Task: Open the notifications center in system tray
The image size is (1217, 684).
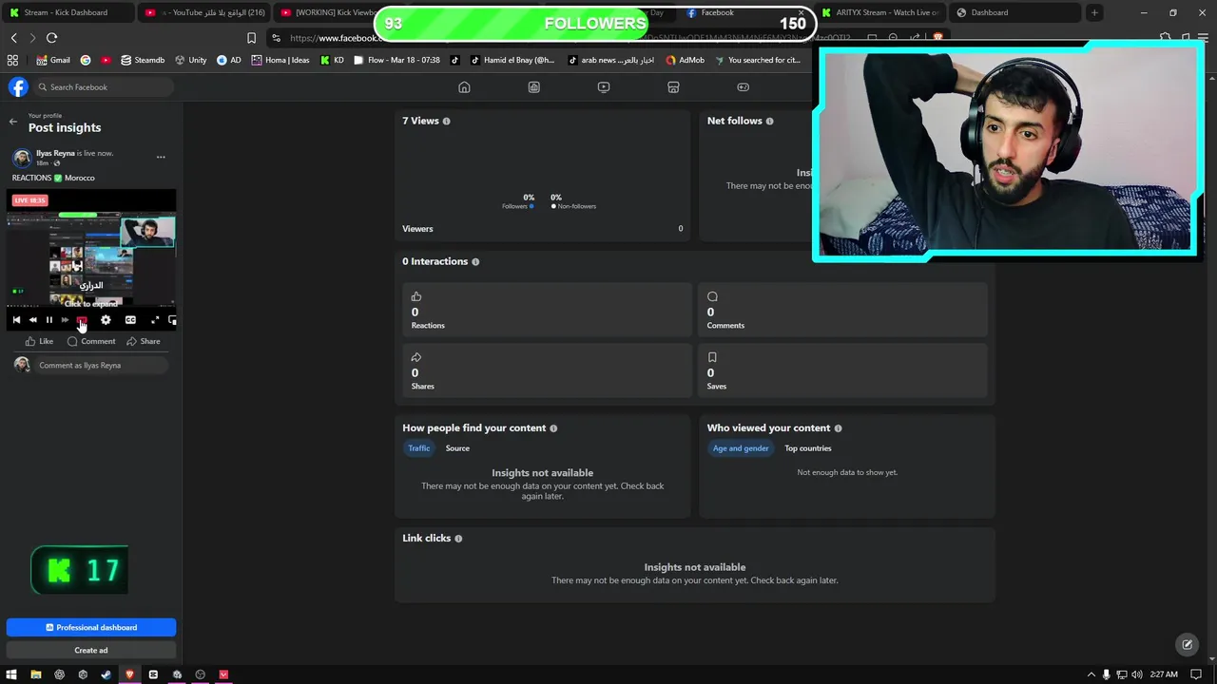Action: click(x=1196, y=674)
